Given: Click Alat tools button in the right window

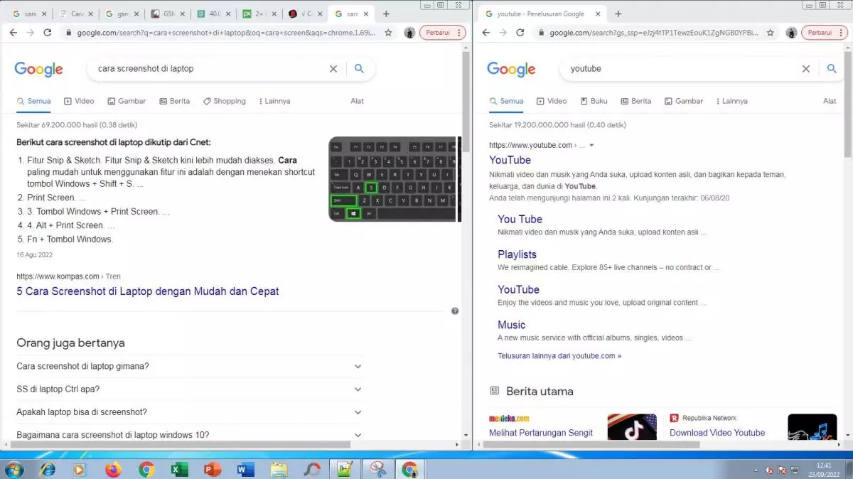Looking at the screenshot, I should [830, 101].
